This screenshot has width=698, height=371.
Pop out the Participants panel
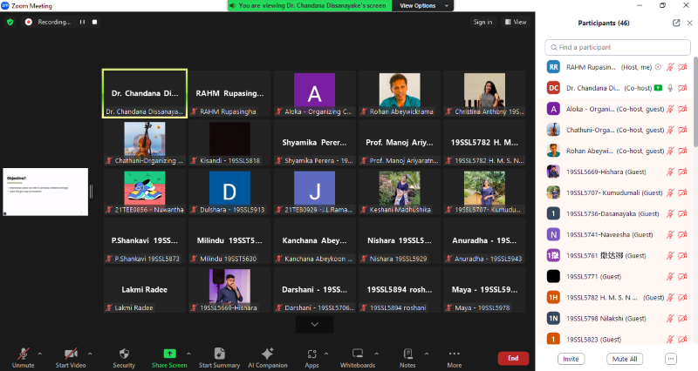click(676, 23)
